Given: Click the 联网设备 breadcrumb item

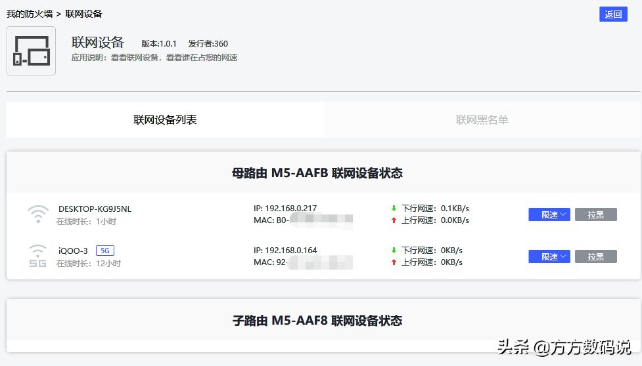Looking at the screenshot, I should [x=83, y=14].
